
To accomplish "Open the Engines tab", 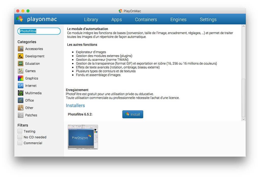I will tap(178, 20).
